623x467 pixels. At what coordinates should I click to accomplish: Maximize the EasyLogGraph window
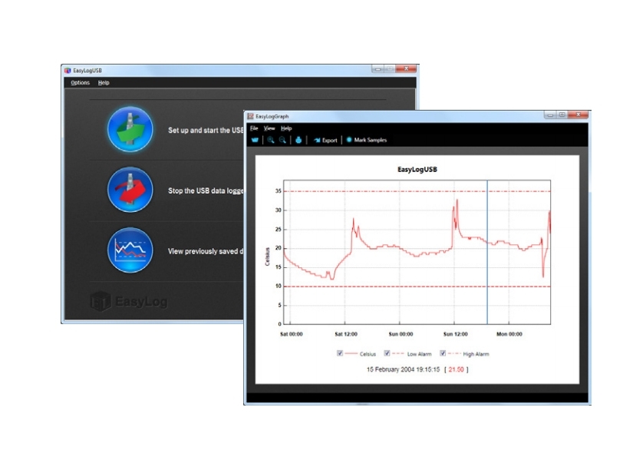562,115
